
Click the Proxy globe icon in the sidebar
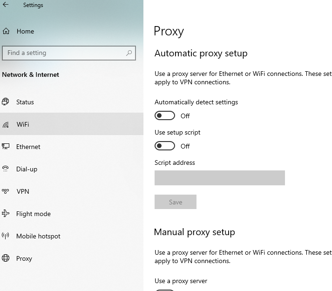pyautogui.click(x=6, y=258)
